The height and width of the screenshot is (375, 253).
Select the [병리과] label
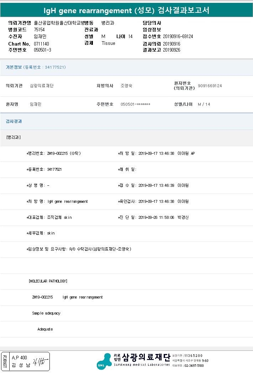(14, 137)
